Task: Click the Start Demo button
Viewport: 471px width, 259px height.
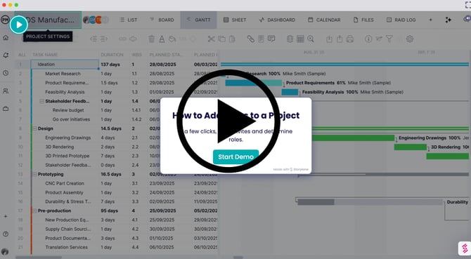Action: pyautogui.click(x=235, y=157)
